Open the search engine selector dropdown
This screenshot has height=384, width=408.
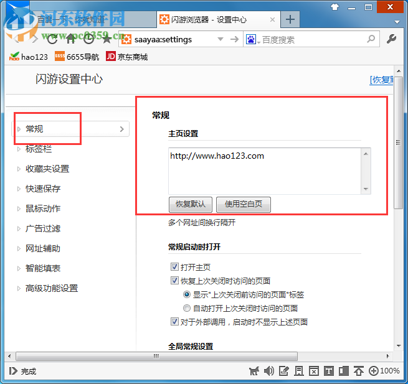coord(259,42)
